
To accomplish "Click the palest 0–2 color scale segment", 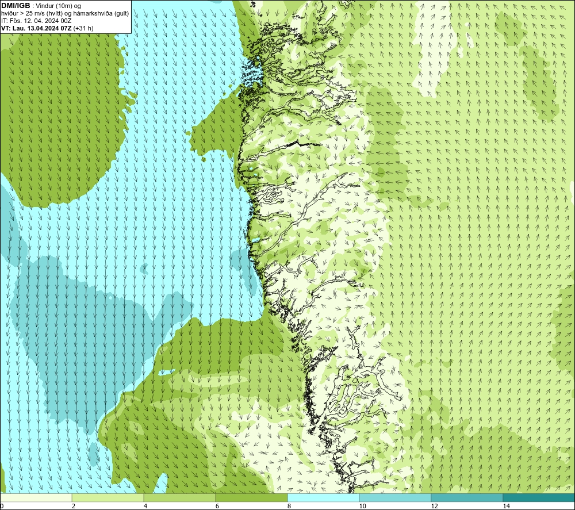I will [x=36, y=497].
